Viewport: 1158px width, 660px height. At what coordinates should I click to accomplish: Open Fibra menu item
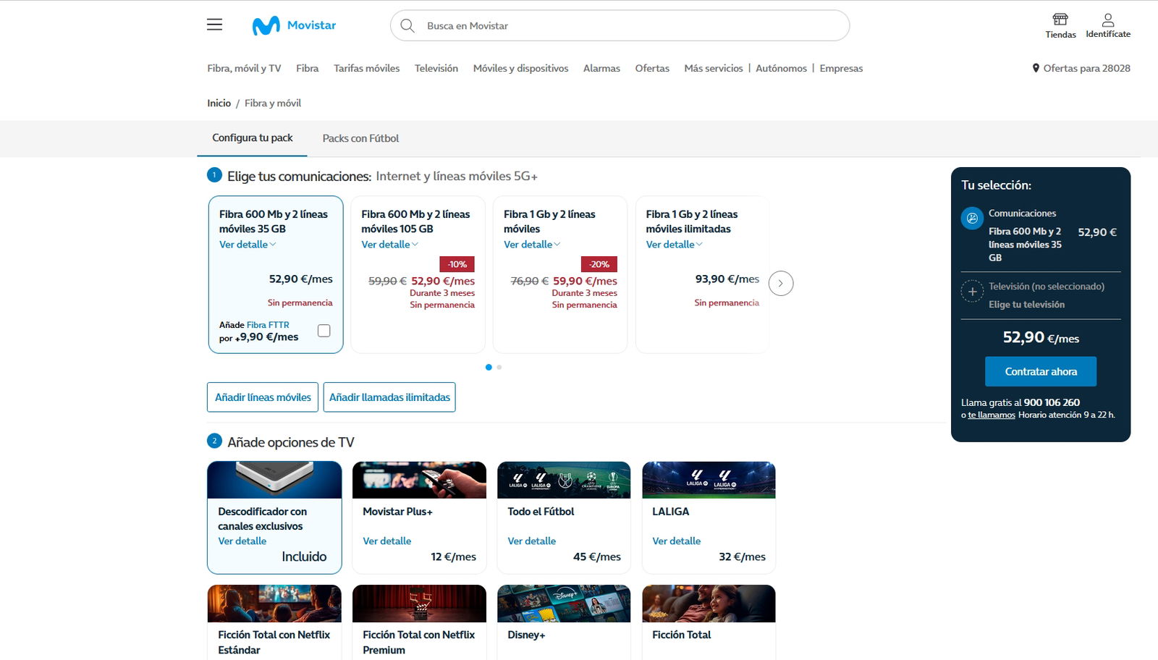[x=308, y=68]
